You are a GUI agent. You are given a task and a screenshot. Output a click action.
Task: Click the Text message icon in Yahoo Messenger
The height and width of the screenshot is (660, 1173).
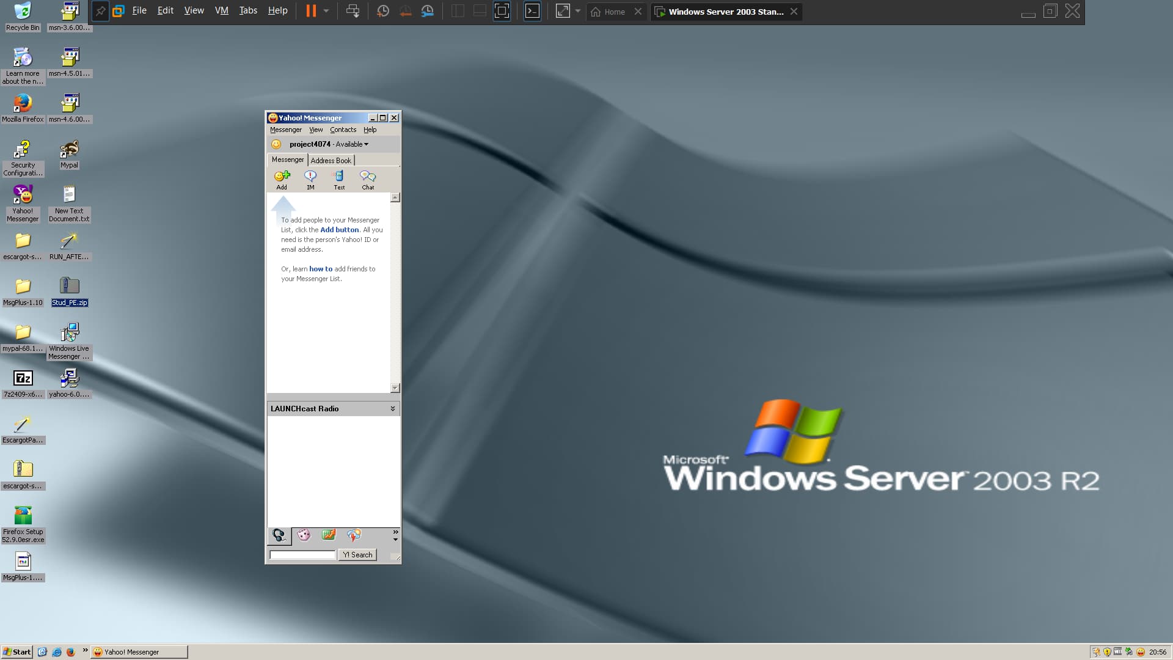tap(338, 176)
